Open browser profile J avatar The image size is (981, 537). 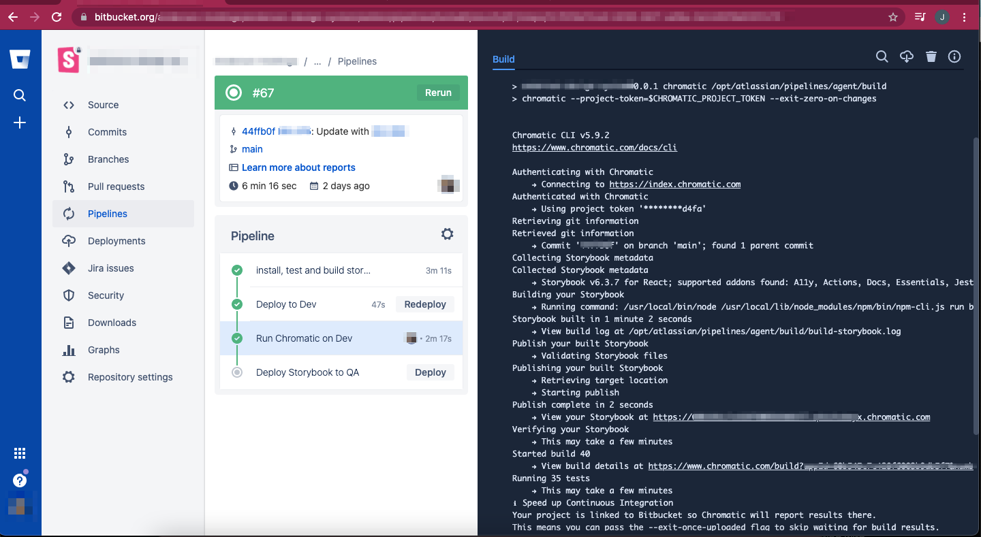tap(942, 17)
